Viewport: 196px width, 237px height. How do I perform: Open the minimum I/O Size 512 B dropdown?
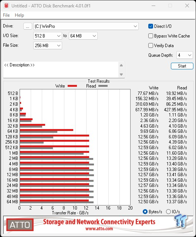click(48, 36)
